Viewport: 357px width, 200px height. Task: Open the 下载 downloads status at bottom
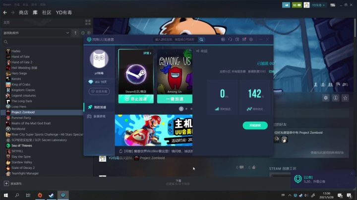click(x=178, y=182)
